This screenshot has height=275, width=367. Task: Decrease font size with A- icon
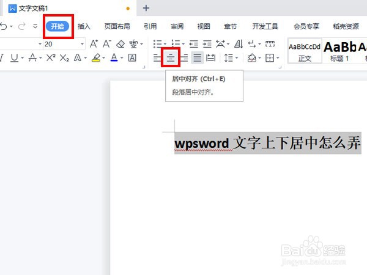[x=107, y=44]
